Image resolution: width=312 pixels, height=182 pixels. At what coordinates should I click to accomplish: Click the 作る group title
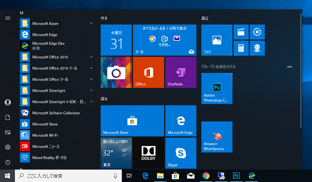pos(104,18)
